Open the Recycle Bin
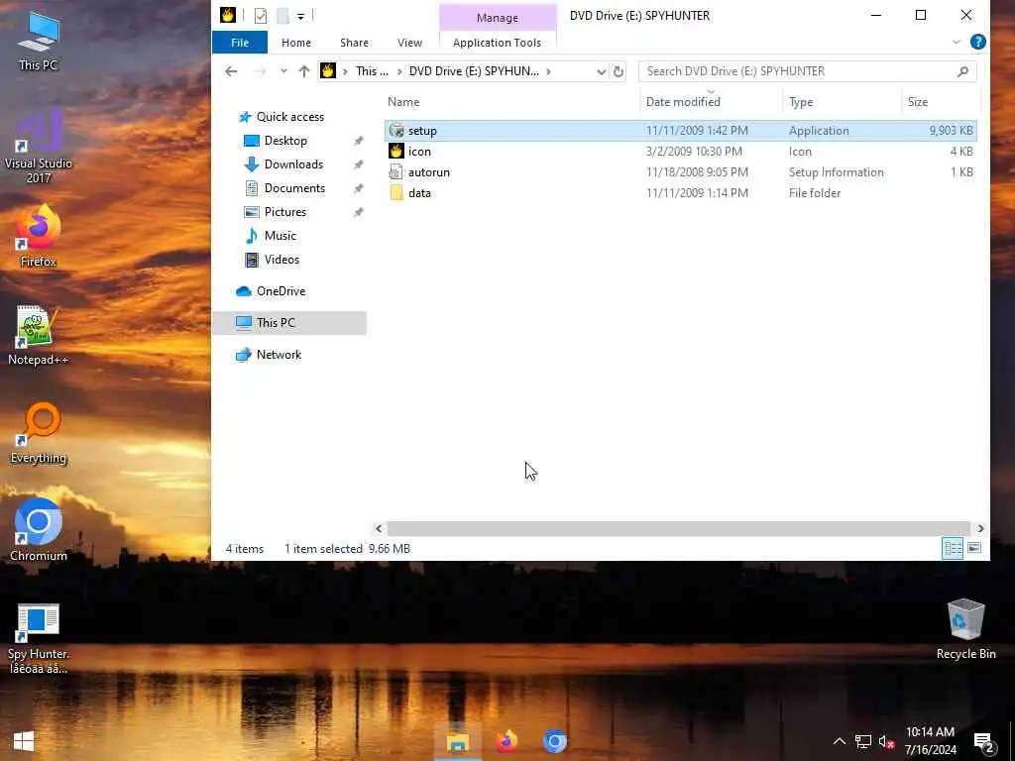The width and height of the screenshot is (1015, 761). tap(965, 629)
